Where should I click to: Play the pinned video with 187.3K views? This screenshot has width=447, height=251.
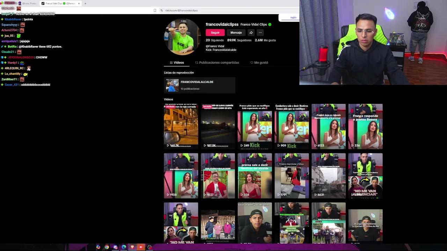coord(218,126)
